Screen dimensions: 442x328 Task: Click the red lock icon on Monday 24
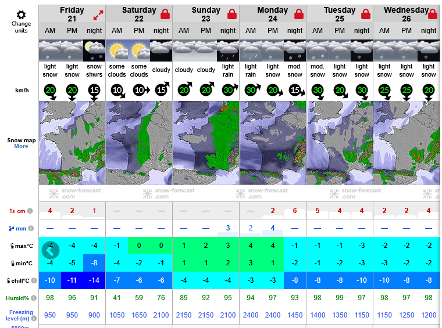(x=299, y=14)
